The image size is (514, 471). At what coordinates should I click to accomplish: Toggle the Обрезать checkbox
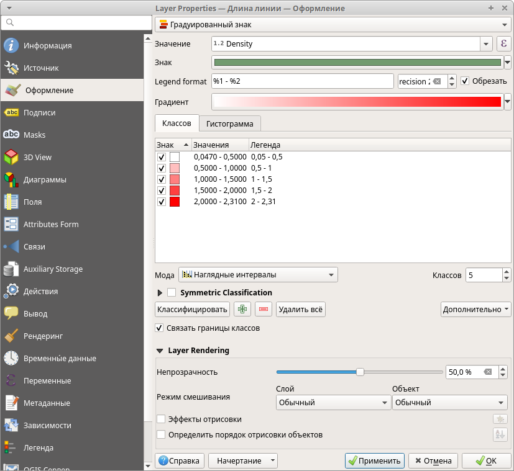[x=465, y=81]
